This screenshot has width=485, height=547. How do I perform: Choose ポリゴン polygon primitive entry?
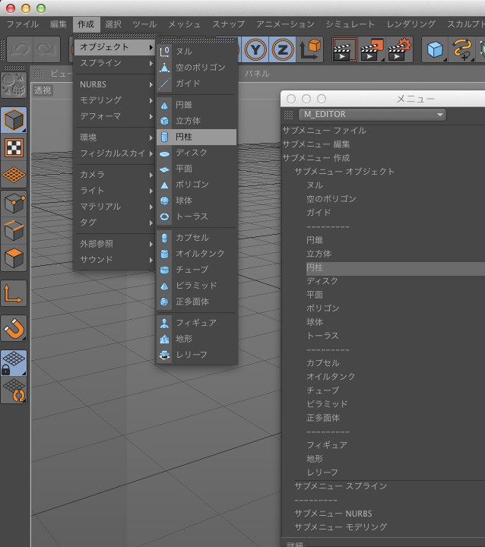pyautogui.click(x=197, y=185)
